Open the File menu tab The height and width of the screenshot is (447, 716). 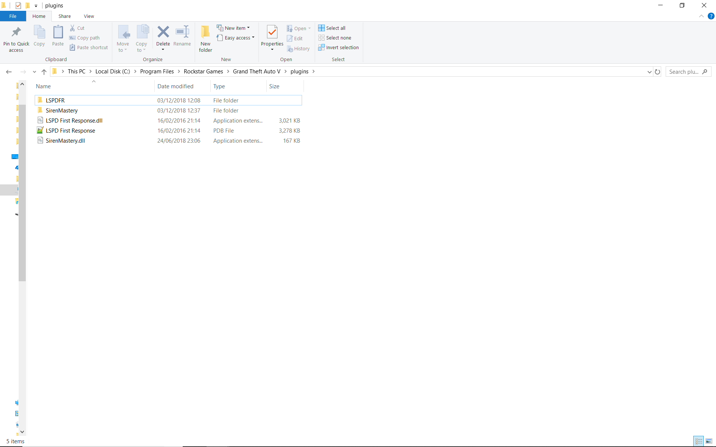tap(13, 16)
